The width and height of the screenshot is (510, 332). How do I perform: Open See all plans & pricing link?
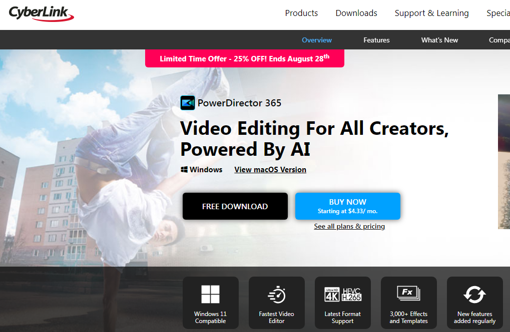[349, 227]
